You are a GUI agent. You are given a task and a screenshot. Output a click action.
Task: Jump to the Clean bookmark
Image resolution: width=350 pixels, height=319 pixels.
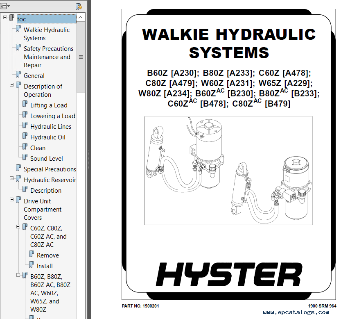[38, 148]
